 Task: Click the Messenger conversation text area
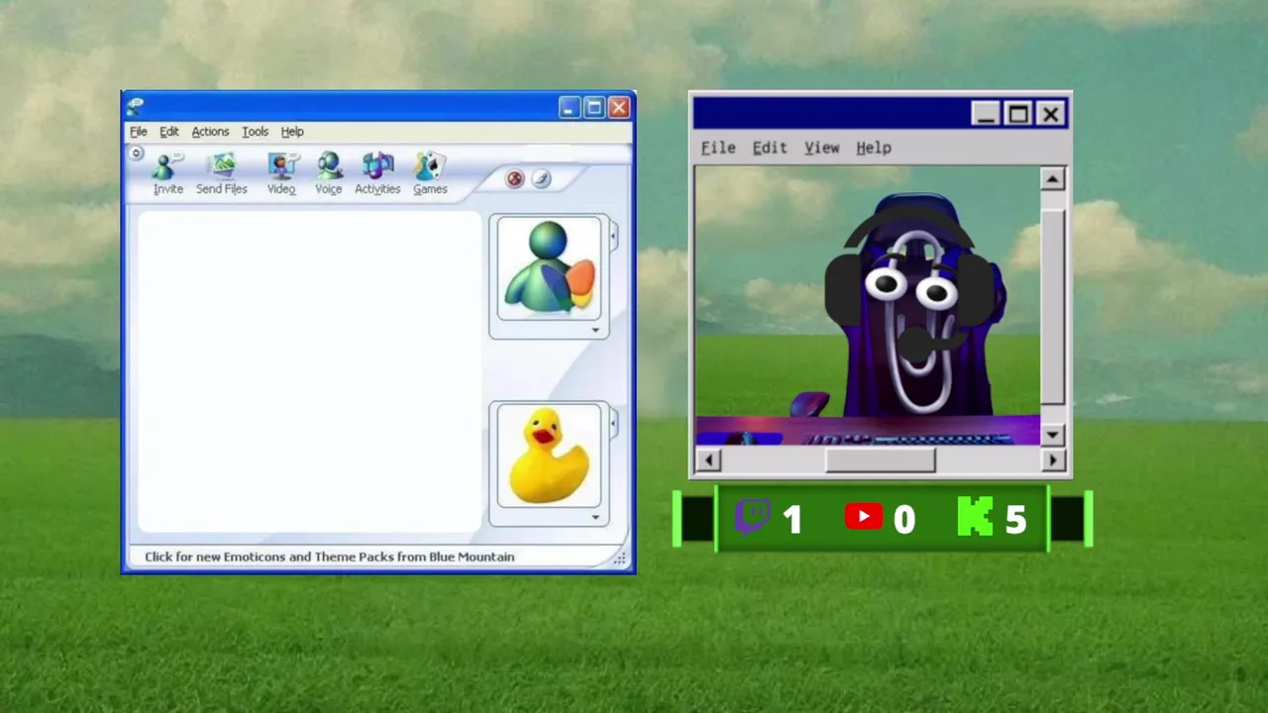point(309,371)
